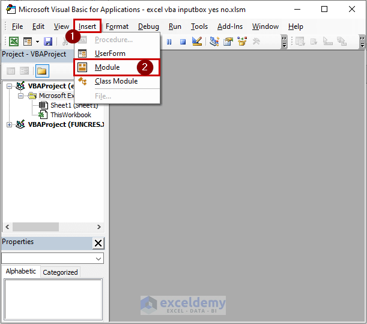Select Microsoft Excel Objects folder label
The image size is (367, 324).
click(56, 96)
